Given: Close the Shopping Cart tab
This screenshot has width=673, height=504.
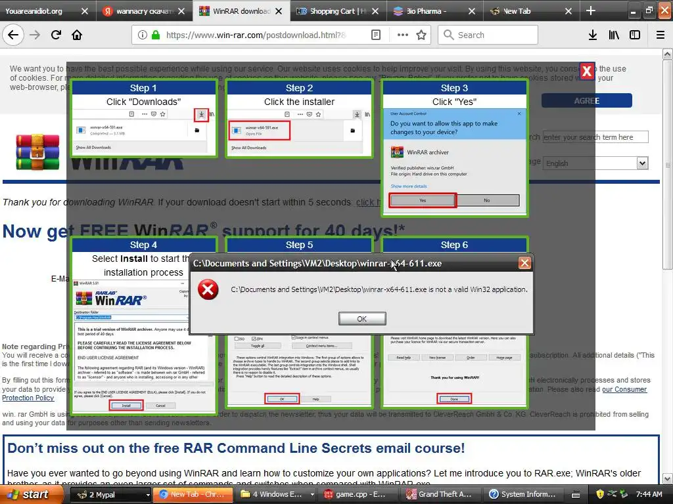Looking at the screenshot, I should click(x=375, y=11).
